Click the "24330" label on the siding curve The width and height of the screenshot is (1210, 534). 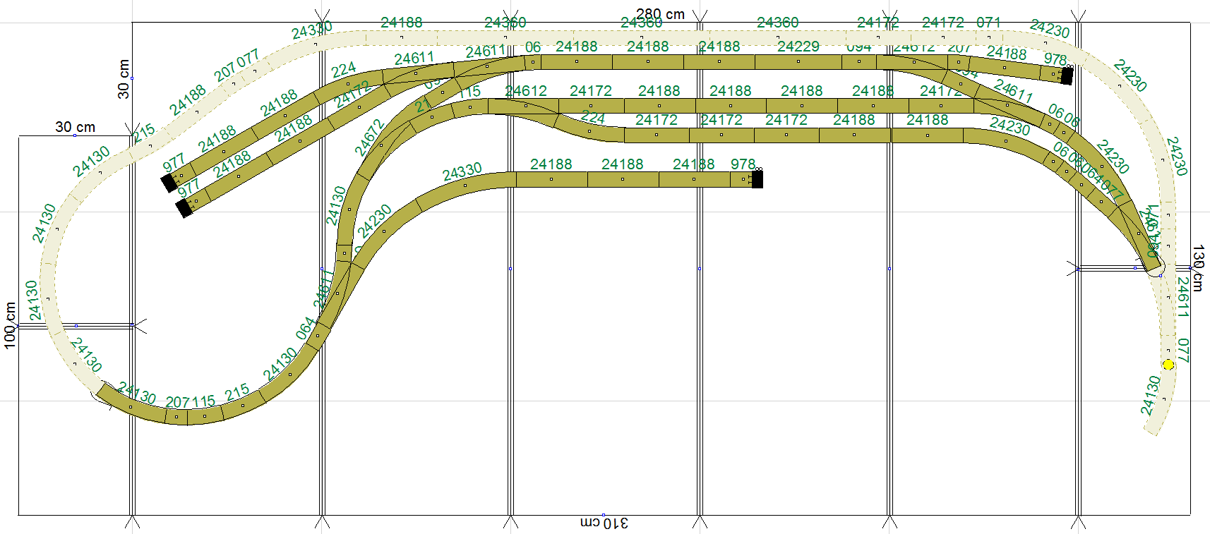tap(462, 172)
